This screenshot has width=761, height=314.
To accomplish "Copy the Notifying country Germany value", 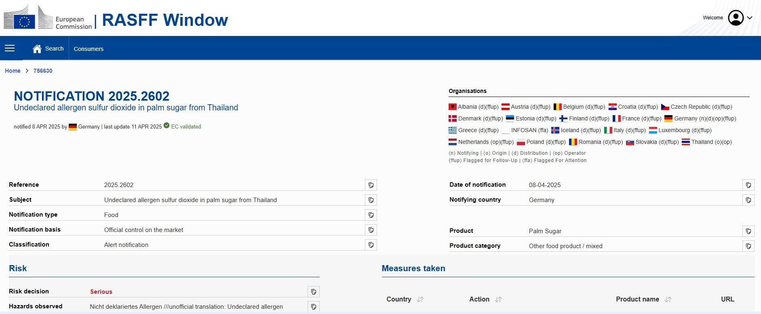I will [748, 200].
